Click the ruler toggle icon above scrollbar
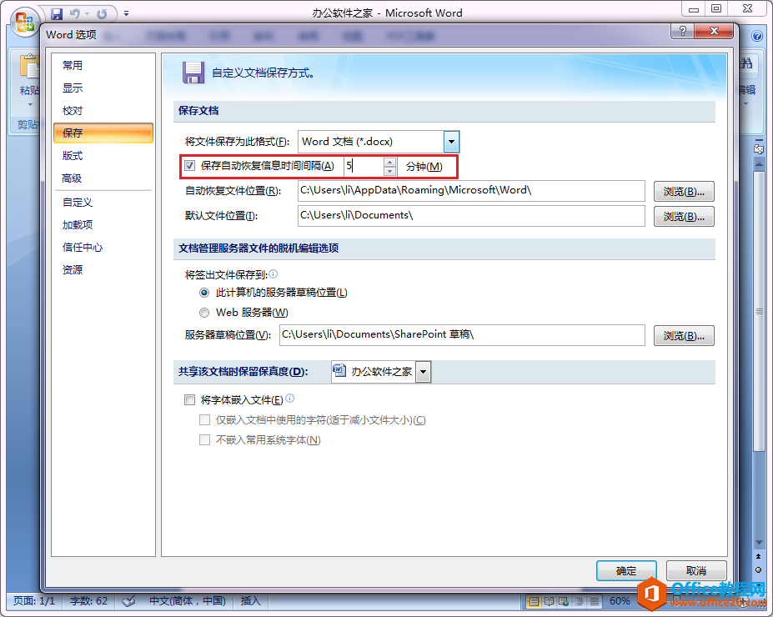This screenshot has height=617, width=773. click(759, 148)
